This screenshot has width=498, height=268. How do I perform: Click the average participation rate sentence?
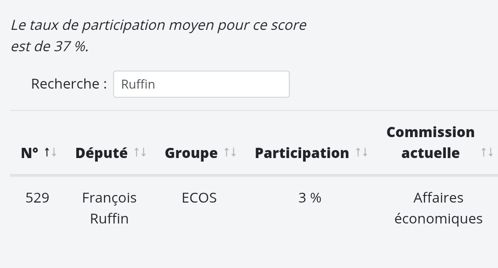(158, 36)
